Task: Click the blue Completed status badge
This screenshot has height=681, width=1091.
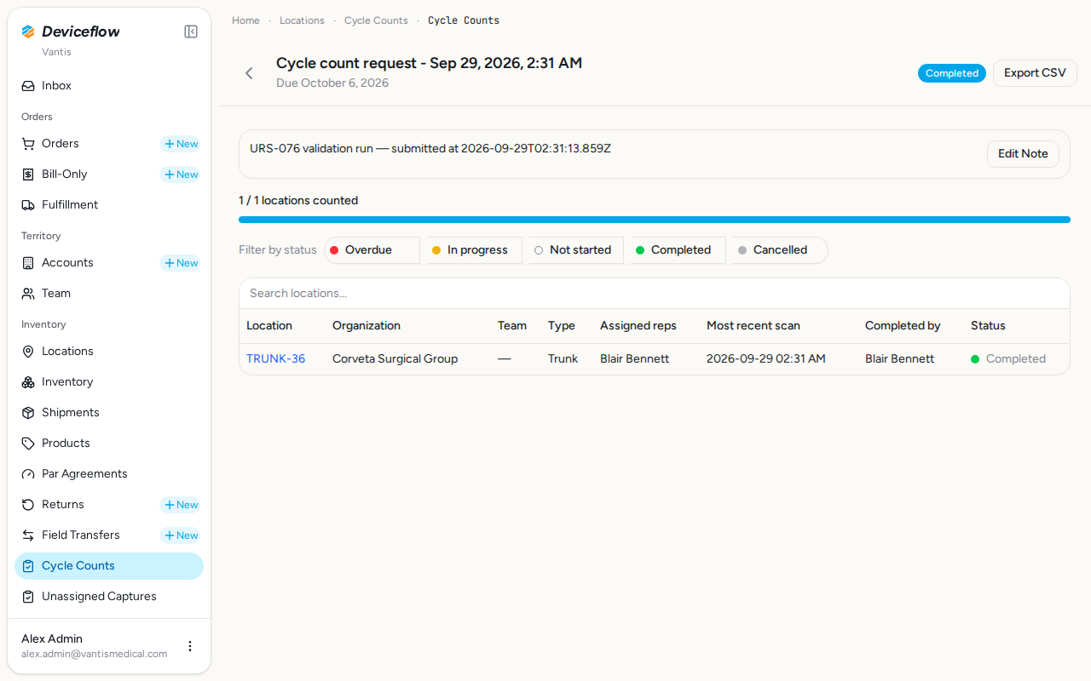Action: [x=952, y=73]
